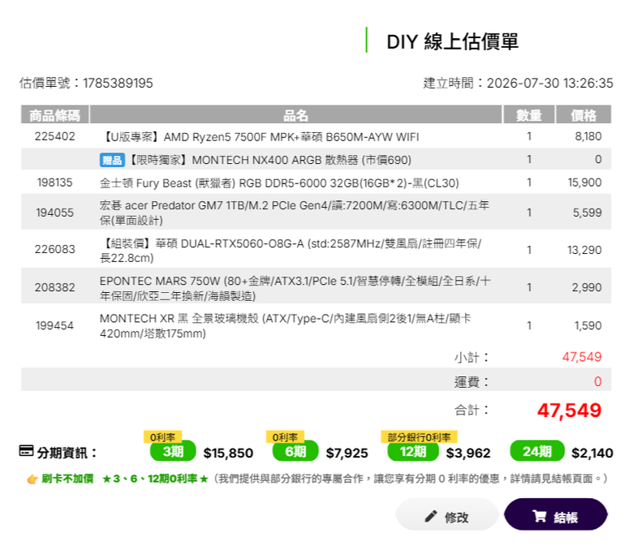The image size is (633, 550).
Task: Click the 0利率 tag above 3期
Action: pyautogui.click(x=162, y=437)
